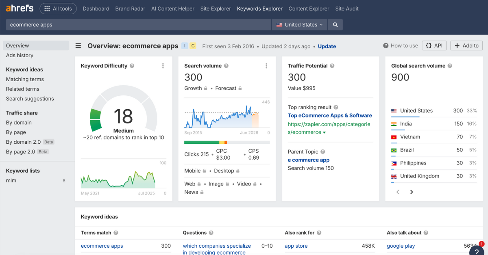Open Traffic share By page
This screenshot has height=255, width=488.
pos(16,132)
